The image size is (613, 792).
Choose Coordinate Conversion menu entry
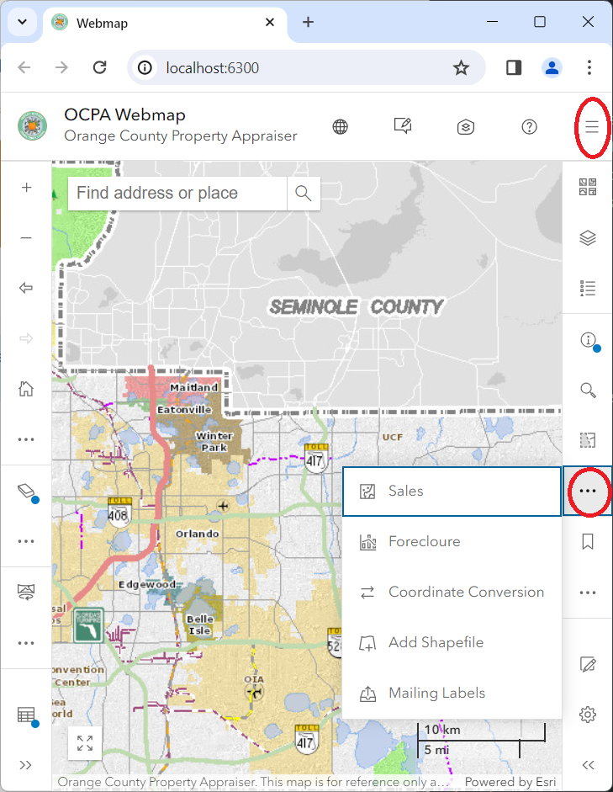click(x=452, y=592)
